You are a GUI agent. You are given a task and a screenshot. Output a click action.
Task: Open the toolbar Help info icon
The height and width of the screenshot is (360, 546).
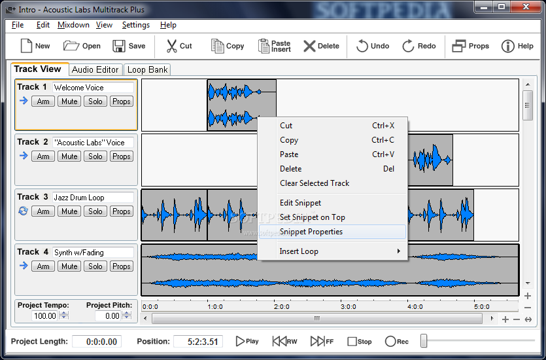coord(507,46)
